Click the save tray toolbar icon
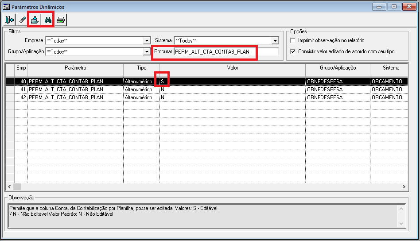Screen dimensions: 420x241 (x=35, y=20)
